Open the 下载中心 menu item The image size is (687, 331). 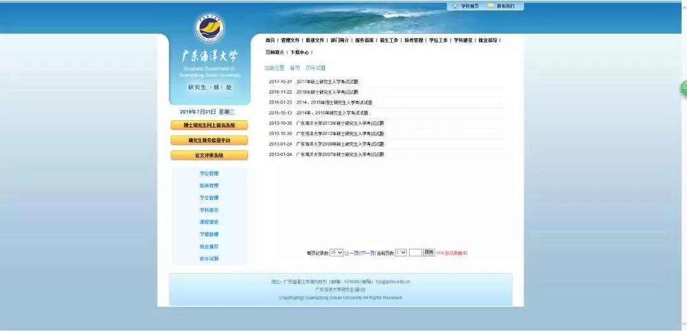(300, 52)
